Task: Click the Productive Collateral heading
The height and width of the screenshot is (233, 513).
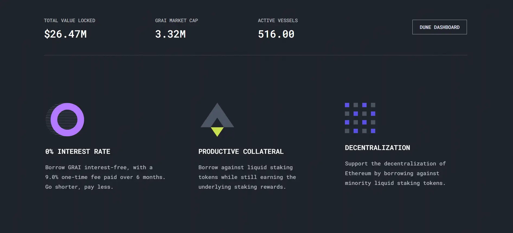Action: click(x=241, y=152)
